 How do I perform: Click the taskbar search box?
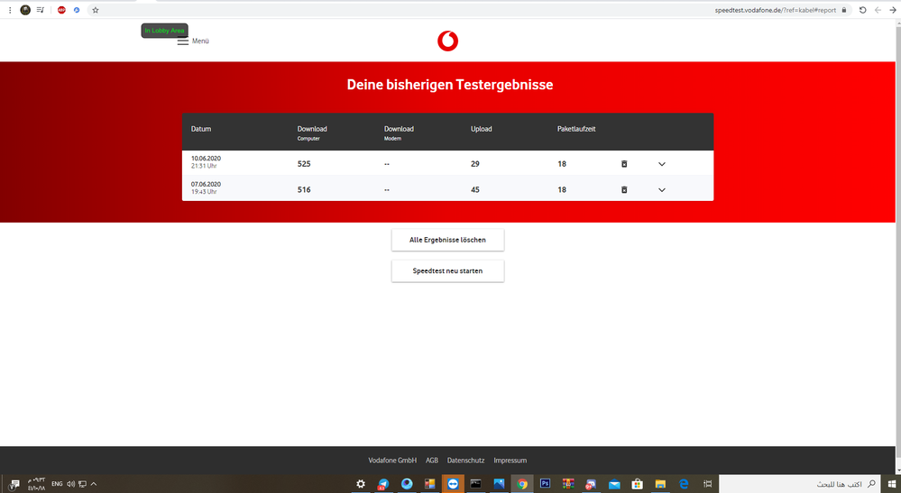tap(799, 484)
